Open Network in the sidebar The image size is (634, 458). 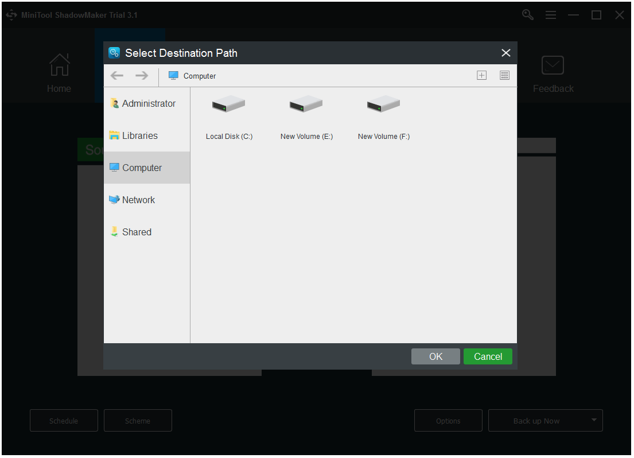(x=147, y=200)
